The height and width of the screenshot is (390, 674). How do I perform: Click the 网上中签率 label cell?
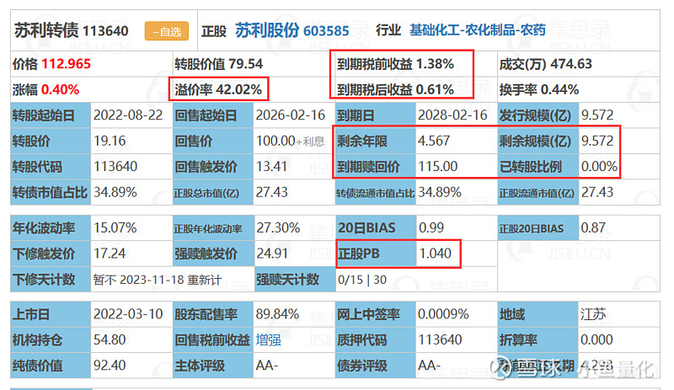(375, 314)
